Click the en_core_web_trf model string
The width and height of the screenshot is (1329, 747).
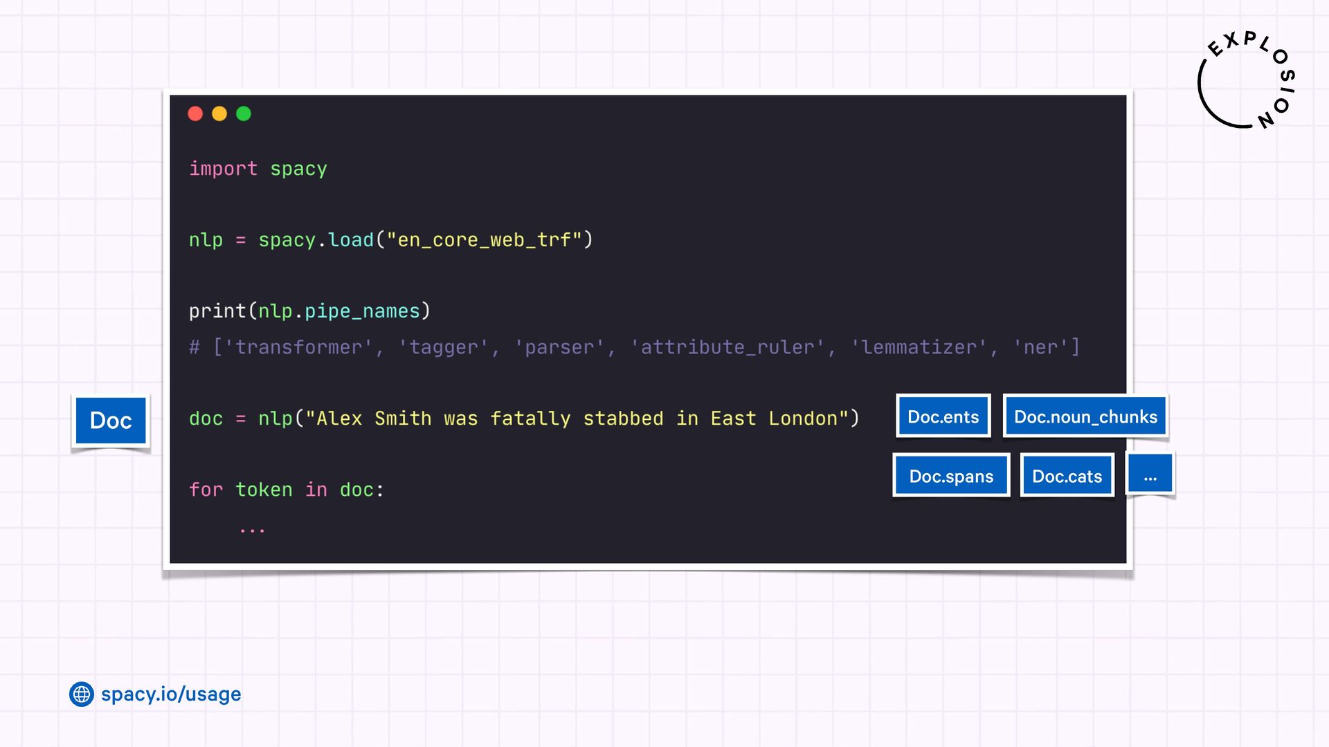pyautogui.click(x=484, y=240)
